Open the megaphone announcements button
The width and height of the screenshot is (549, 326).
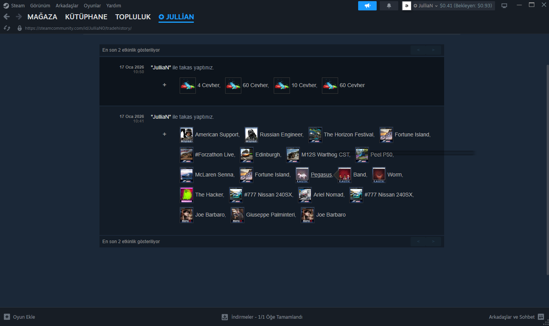[x=367, y=6]
